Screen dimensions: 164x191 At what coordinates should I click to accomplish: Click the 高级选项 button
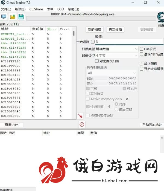tap(6, 190)
